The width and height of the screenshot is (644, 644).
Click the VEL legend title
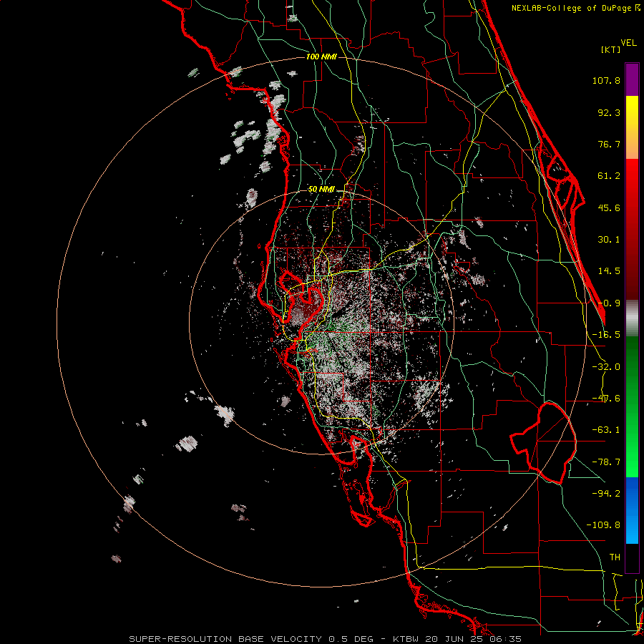[628, 43]
